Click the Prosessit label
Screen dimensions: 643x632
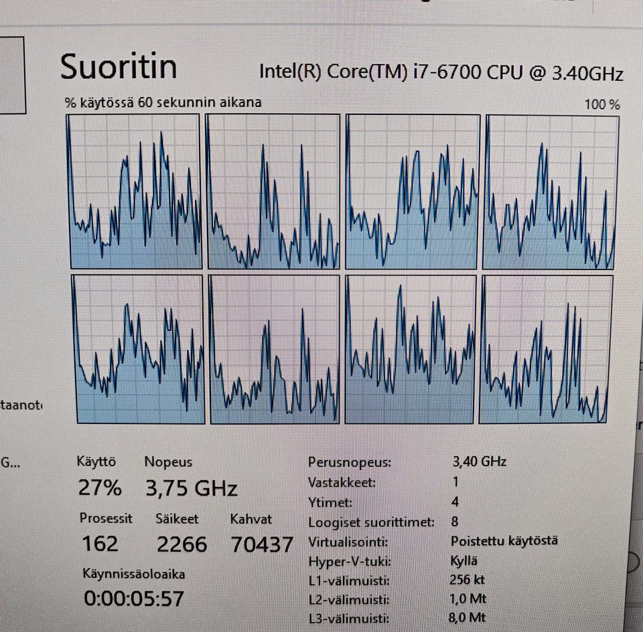[x=106, y=518]
